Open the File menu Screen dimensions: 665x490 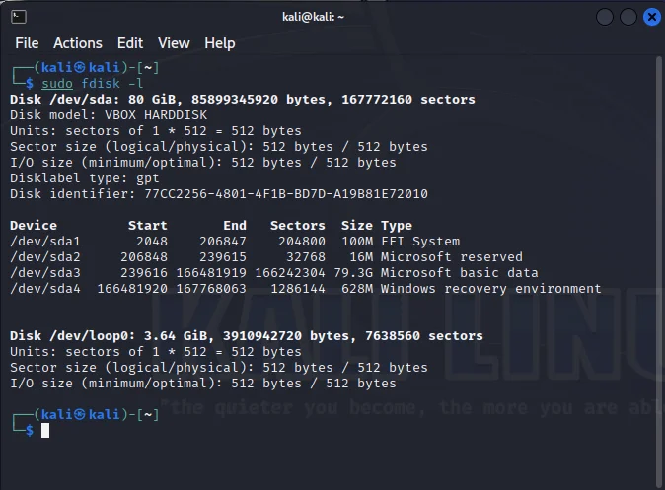point(27,43)
